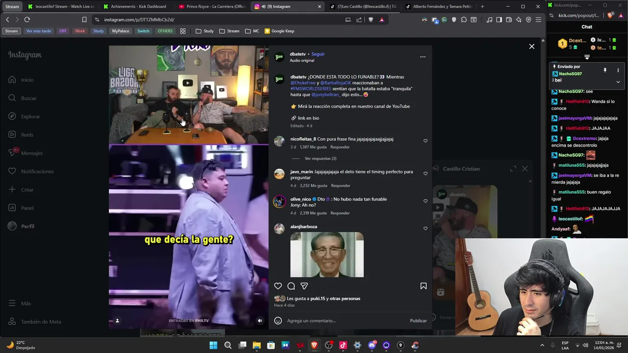Open Explorar in Instagram sidebar
This screenshot has height=353, width=628.
pos(24,117)
